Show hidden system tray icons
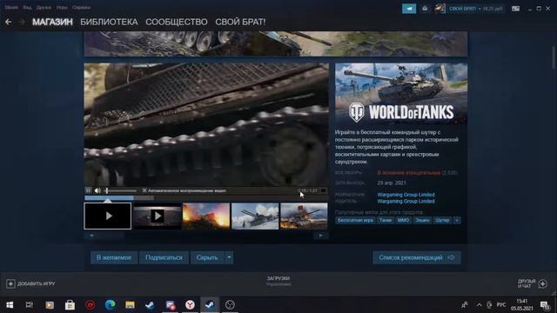557x313 pixels. (479, 305)
